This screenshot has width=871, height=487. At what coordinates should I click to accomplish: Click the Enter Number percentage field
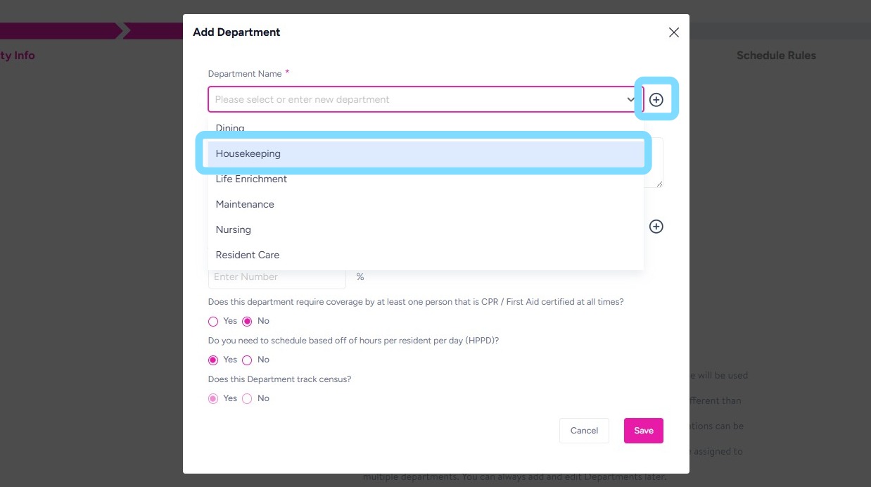(x=276, y=277)
